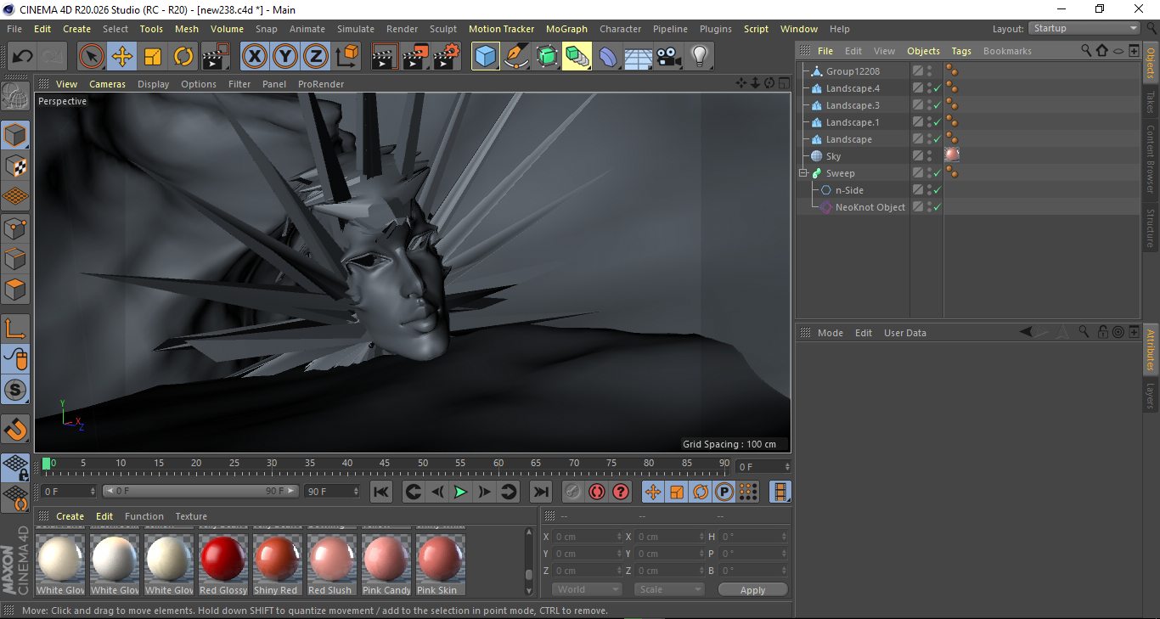Open the Subdivision Surface generator icon
The width and height of the screenshot is (1160, 619).
(547, 57)
